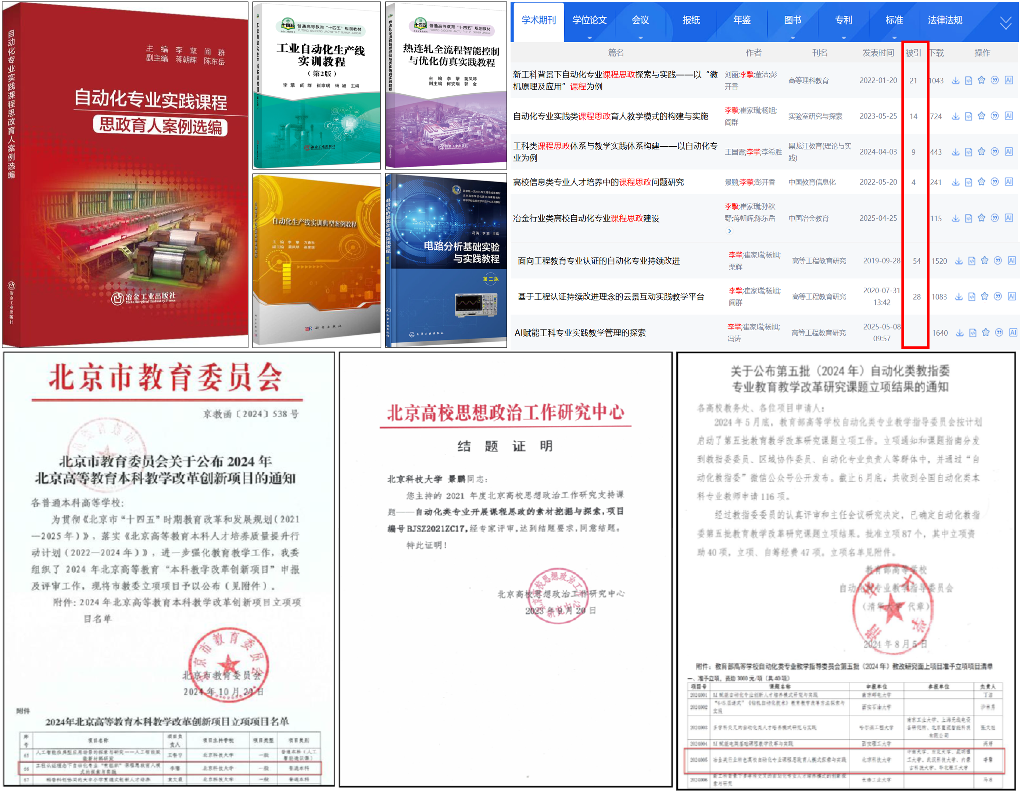Screen dimensions: 1020x792
Task: Favorite the 云景互动实践教学平台 article
Action: (x=984, y=296)
